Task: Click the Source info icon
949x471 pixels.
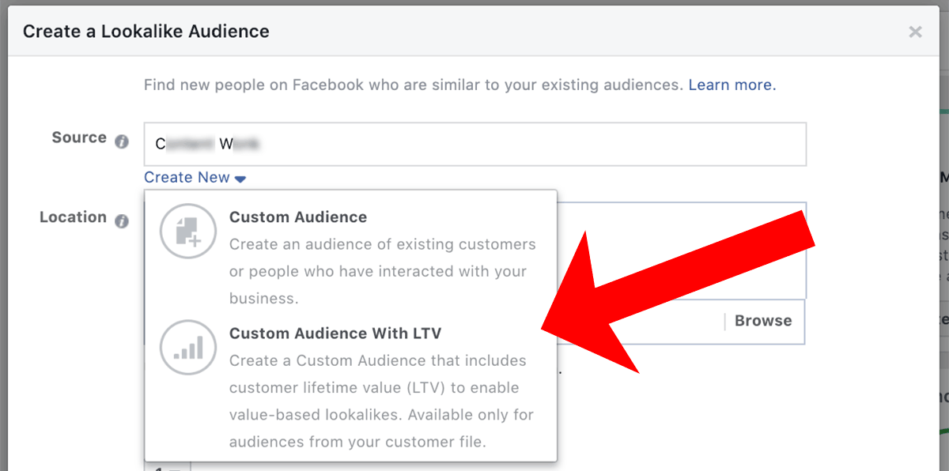Action: (121, 142)
